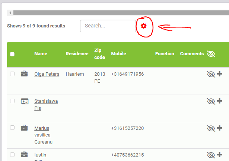Click into the Search input field
This screenshot has width=229, height=161.
(108, 26)
